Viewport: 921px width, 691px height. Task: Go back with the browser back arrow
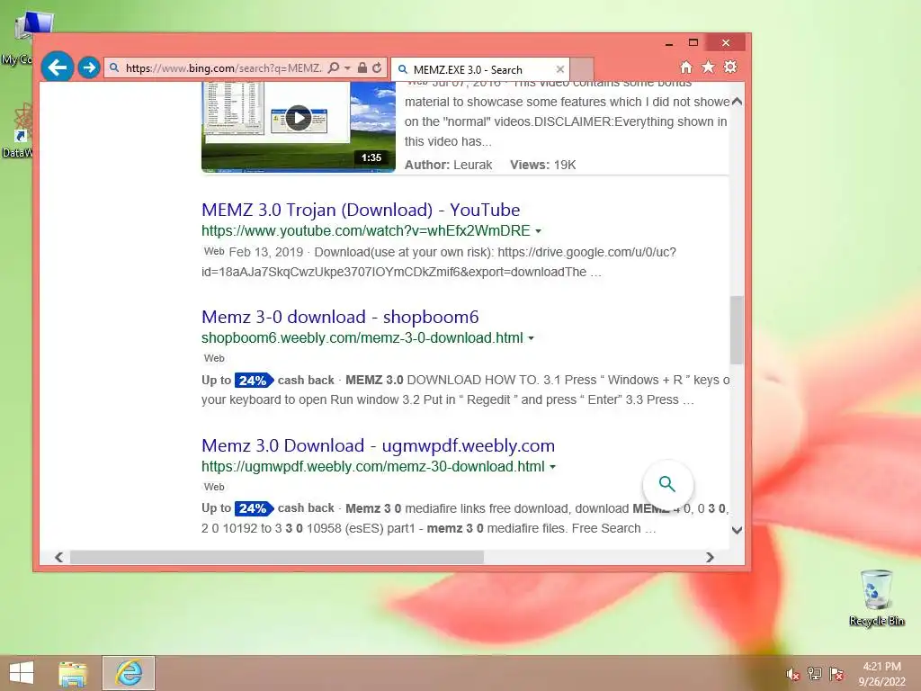click(57, 67)
